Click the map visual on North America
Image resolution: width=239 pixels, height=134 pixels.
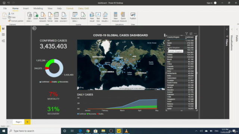(x=99, y=57)
